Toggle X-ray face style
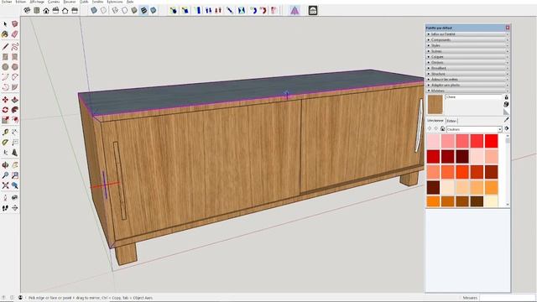 coord(94,10)
